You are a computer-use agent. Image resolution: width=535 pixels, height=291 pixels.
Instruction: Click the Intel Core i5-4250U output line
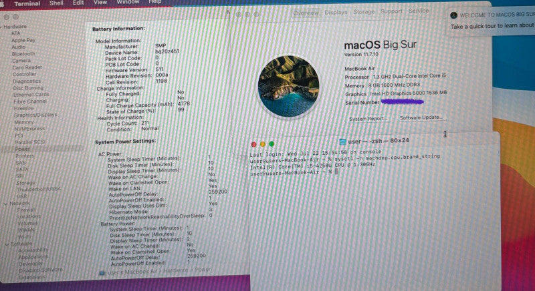pyautogui.click(x=312, y=166)
